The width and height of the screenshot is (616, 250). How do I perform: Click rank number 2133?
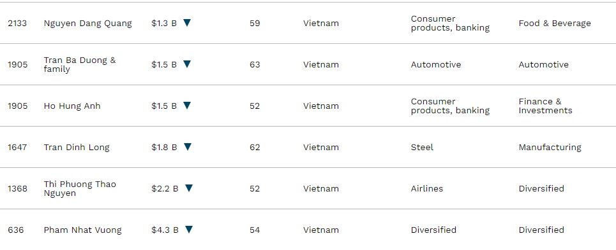tap(17, 24)
